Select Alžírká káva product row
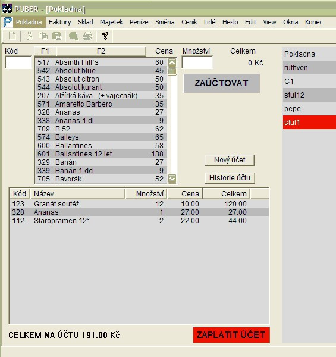 tap(101, 96)
